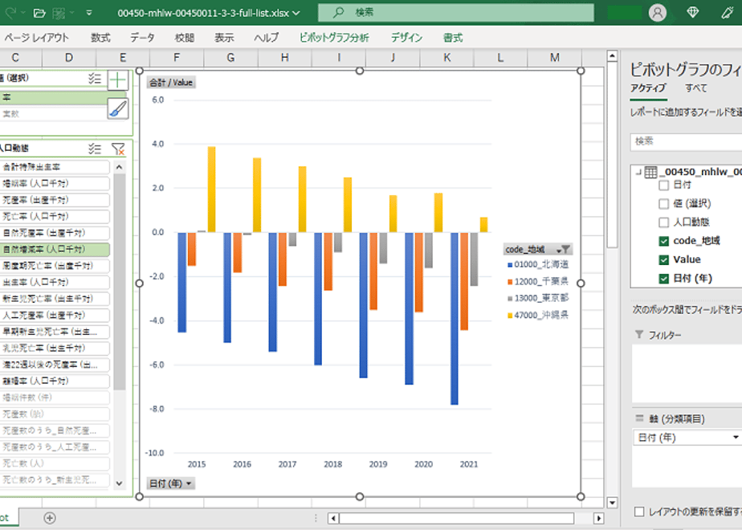Open the ピボットグラフ分析 ribbon tab
Image resolution: width=742 pixels, height=530 pixels.
pos(334,38)
